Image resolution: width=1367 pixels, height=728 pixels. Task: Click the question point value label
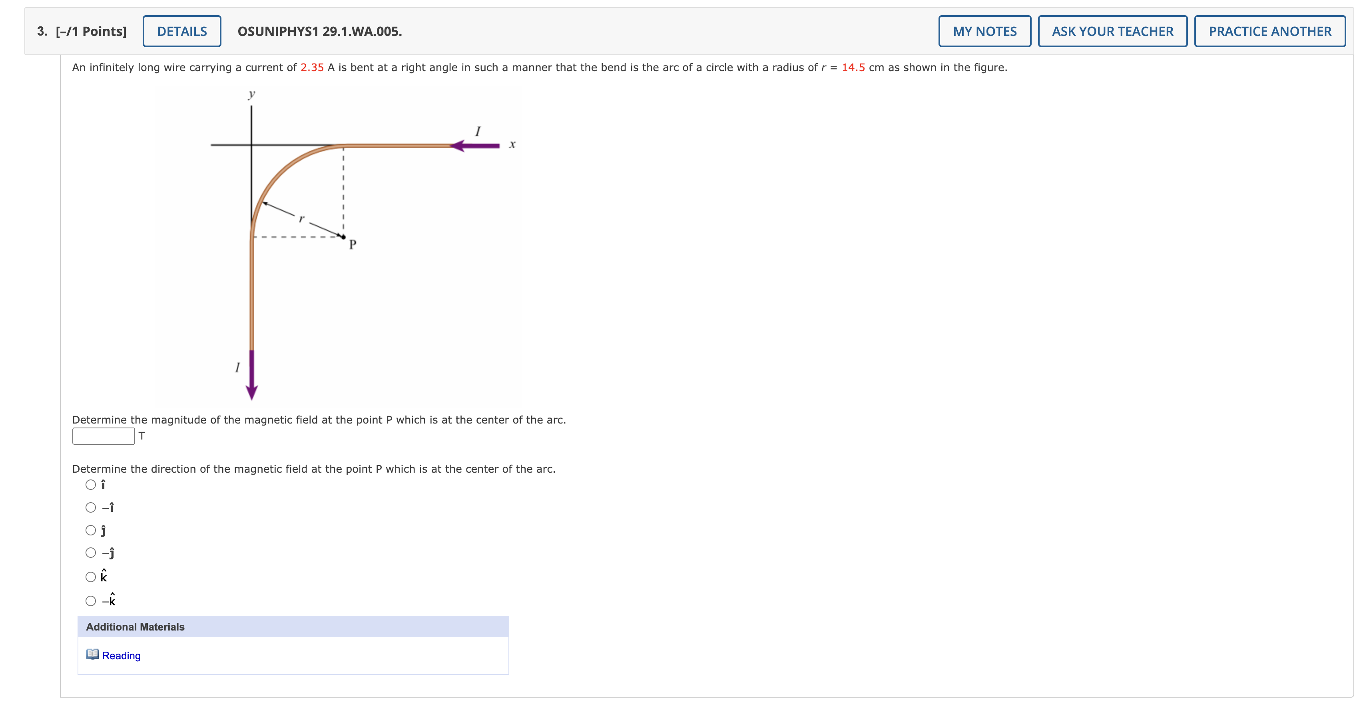point(90,31)
